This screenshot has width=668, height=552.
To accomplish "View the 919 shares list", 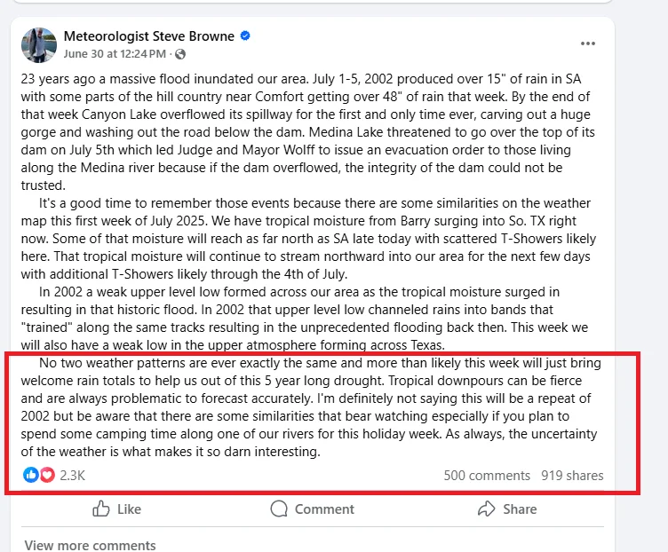I will 572,475.
